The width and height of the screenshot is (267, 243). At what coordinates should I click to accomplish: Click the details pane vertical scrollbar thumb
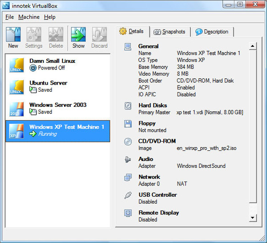point(253,126)
